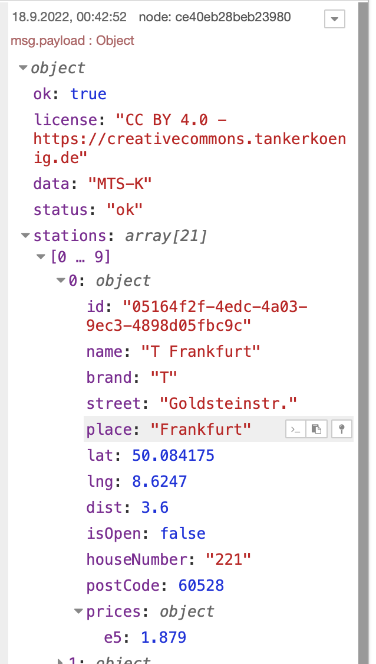The width and height of the screenshot is (376, 664).
Task: Click the lat value 50.084175
Action: click(172, 455)
